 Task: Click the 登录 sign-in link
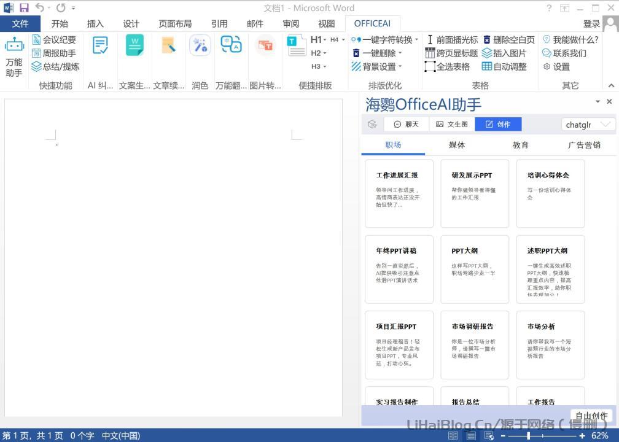pos(591,24)
